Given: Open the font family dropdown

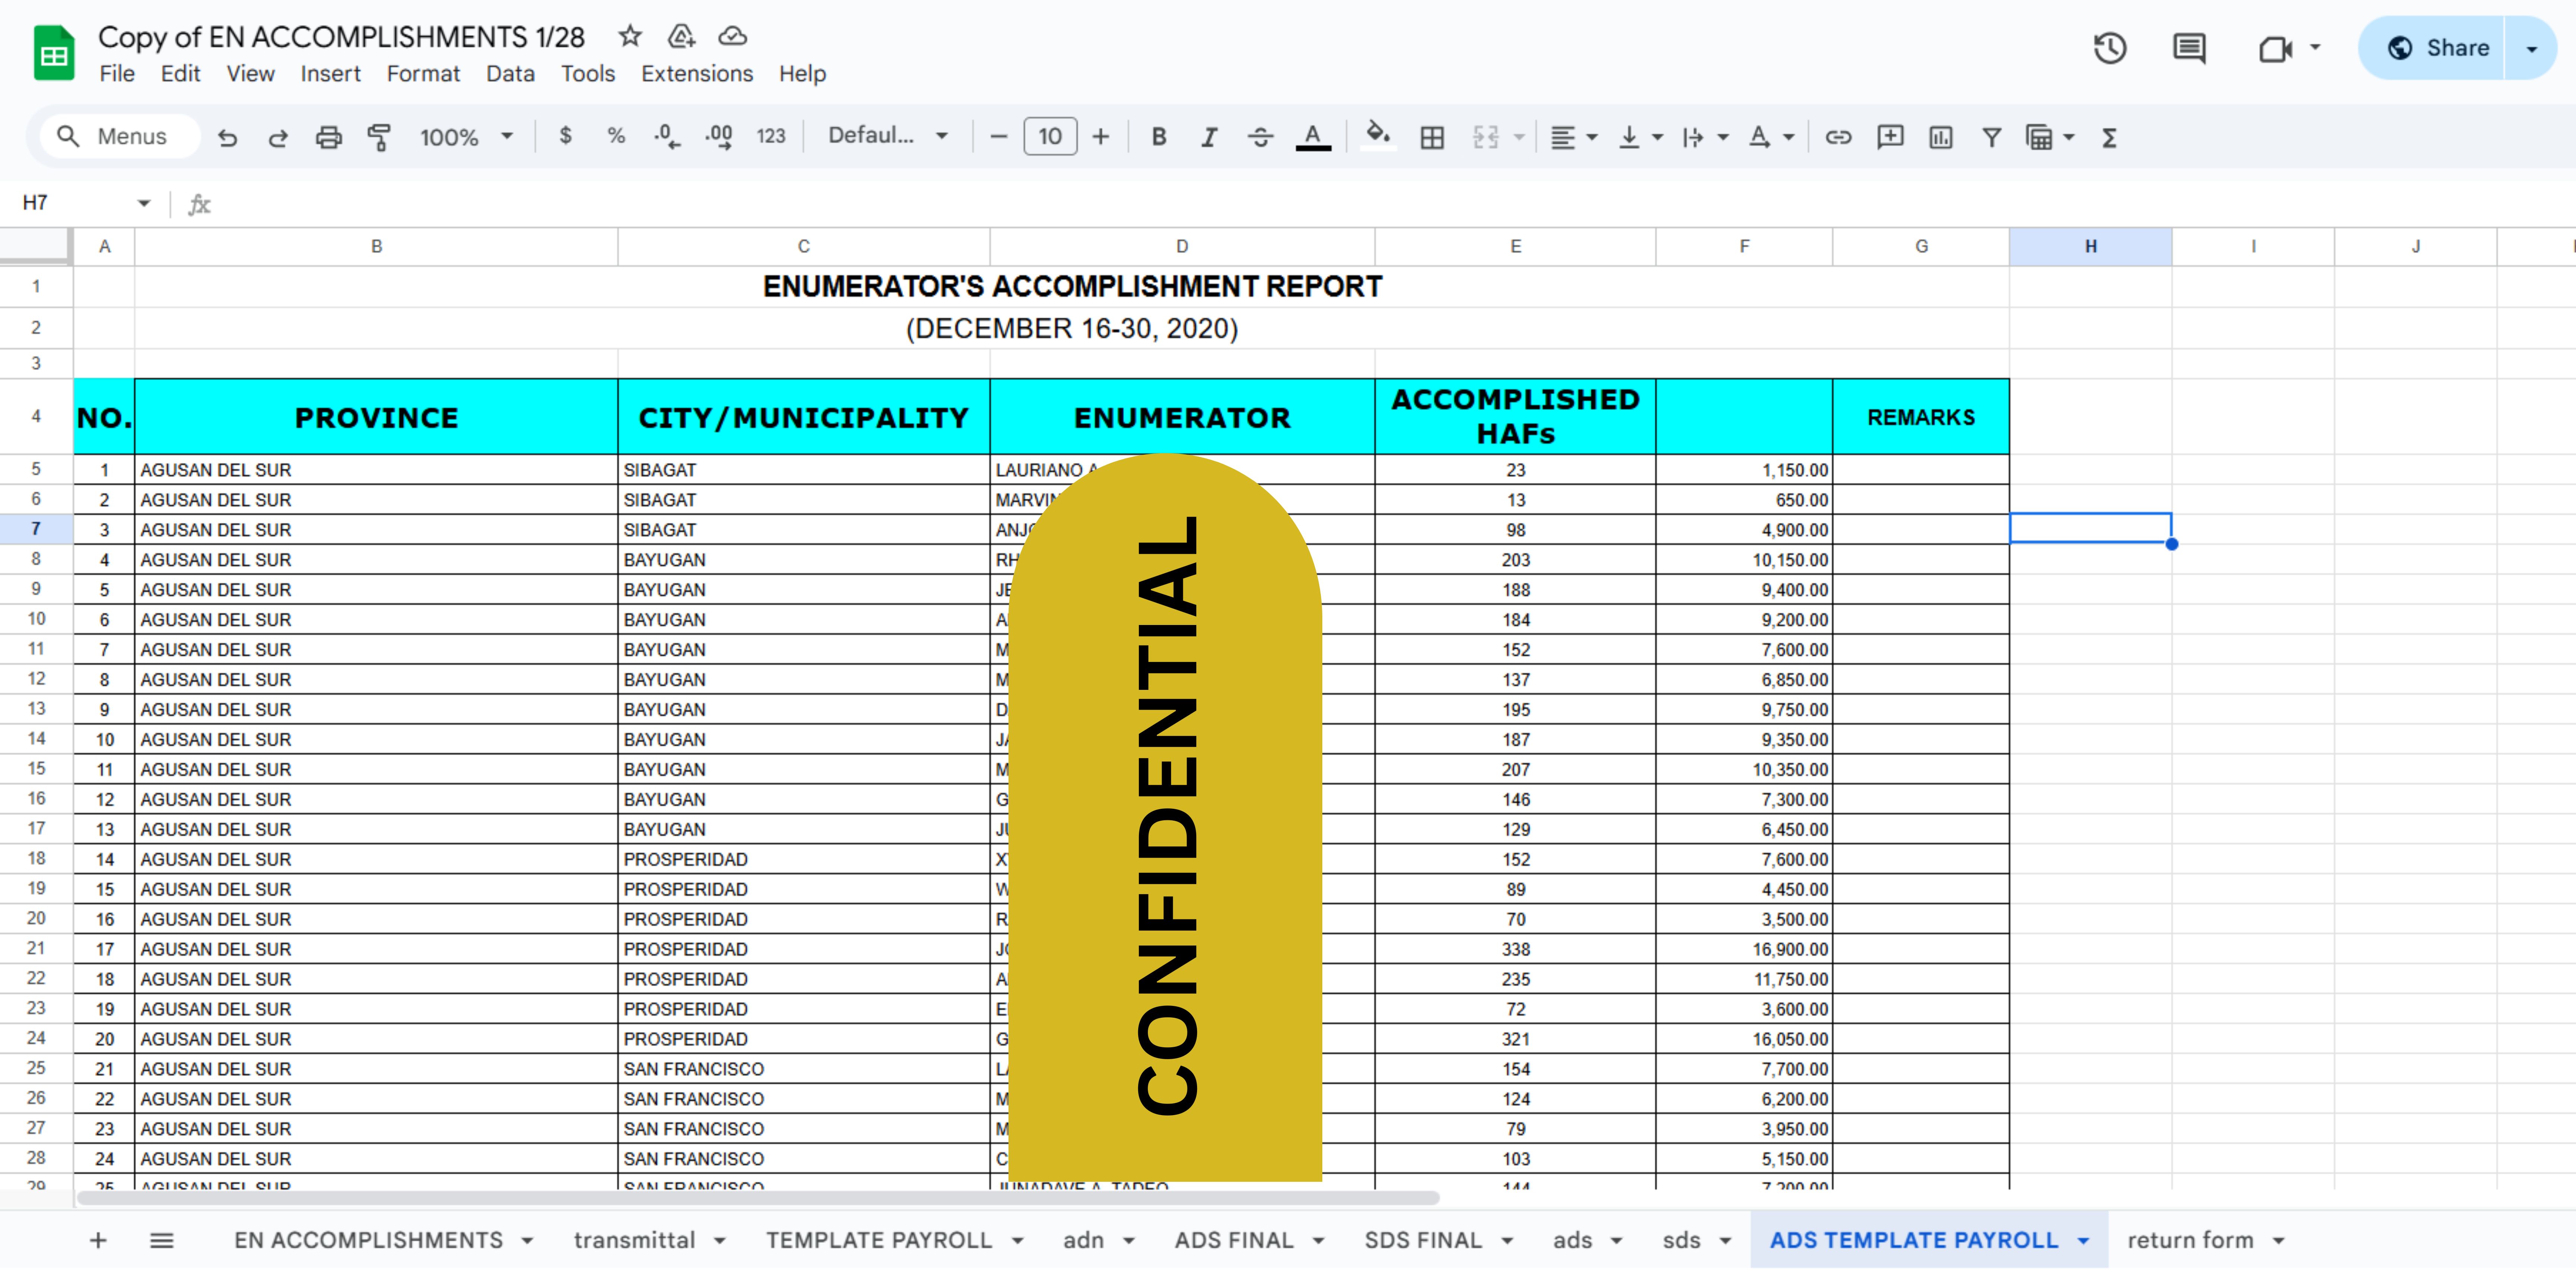Looking at the screenshot, I should 888,136.
